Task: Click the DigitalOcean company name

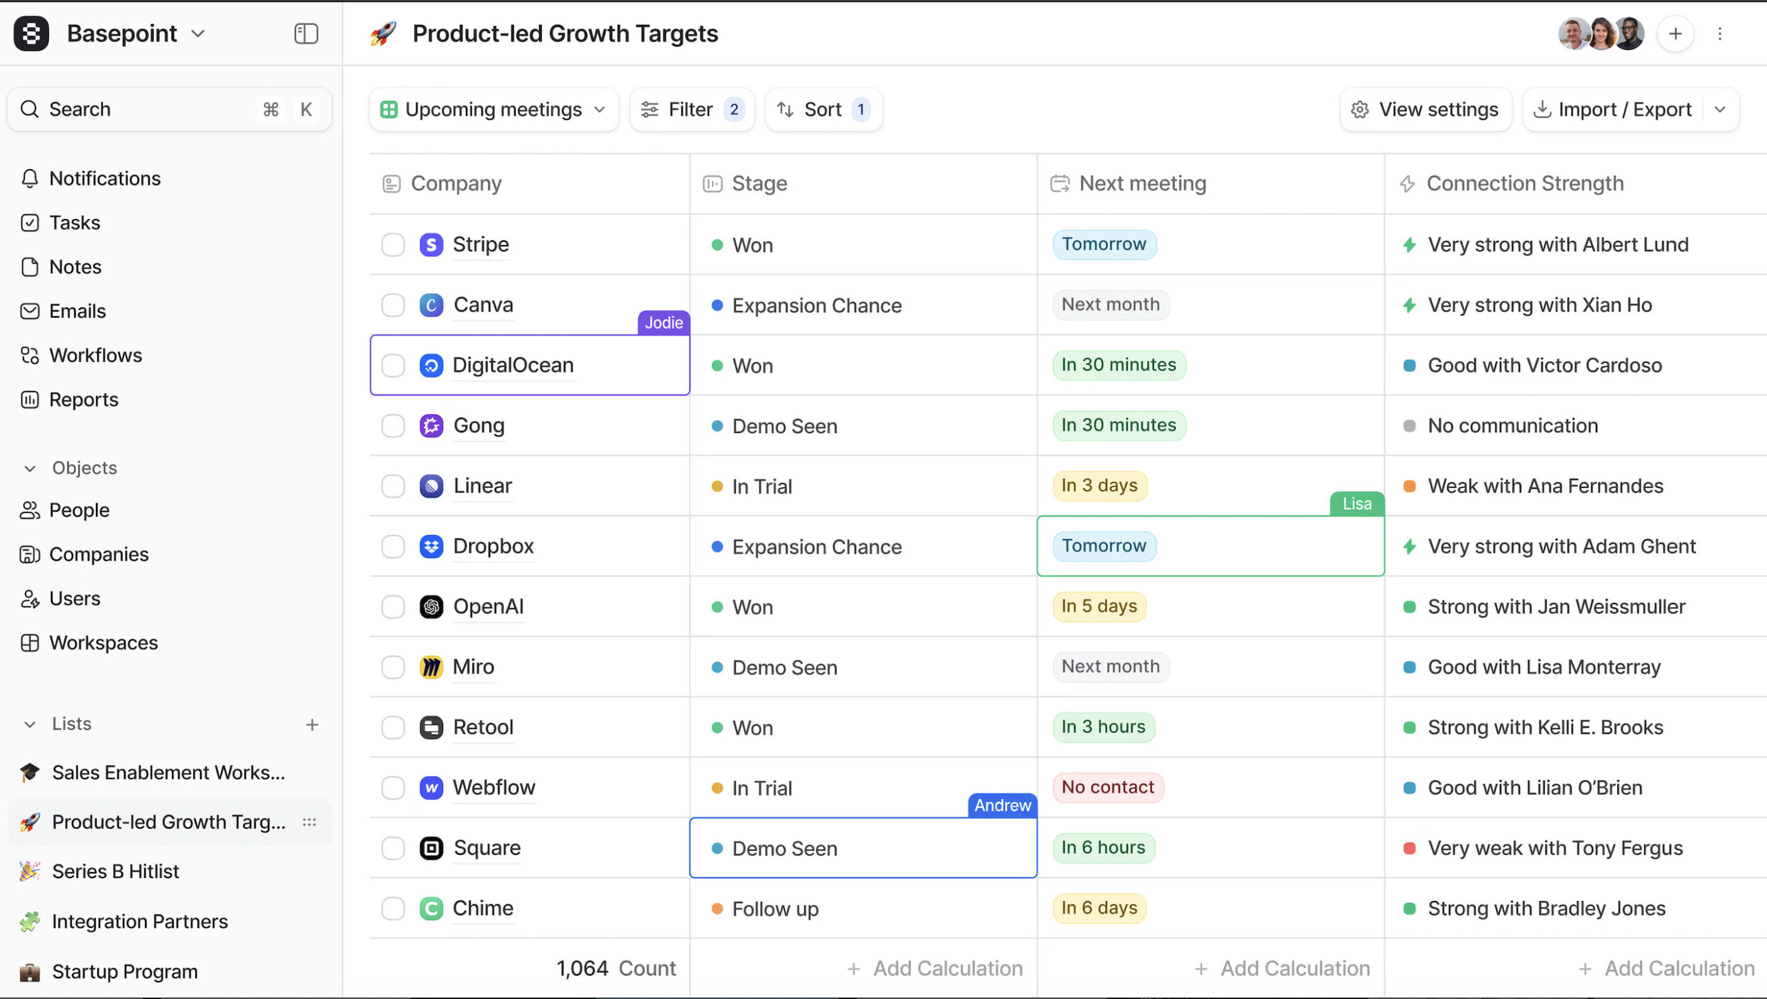Action: tap(513, 365)
